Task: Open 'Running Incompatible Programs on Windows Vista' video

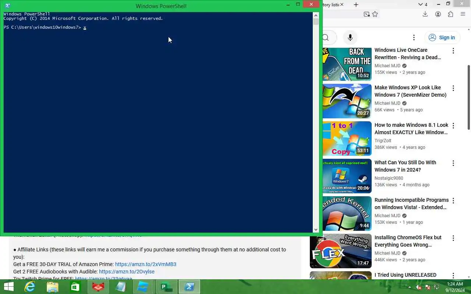Action: tap(411, 204)
